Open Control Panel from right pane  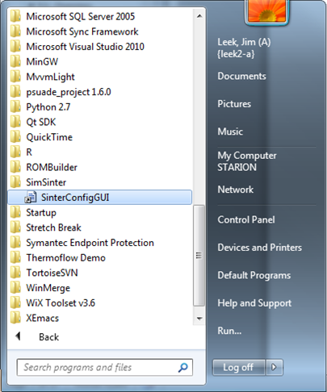246,219
